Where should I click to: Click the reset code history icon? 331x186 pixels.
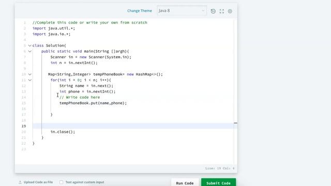click(x=213, y=11)
